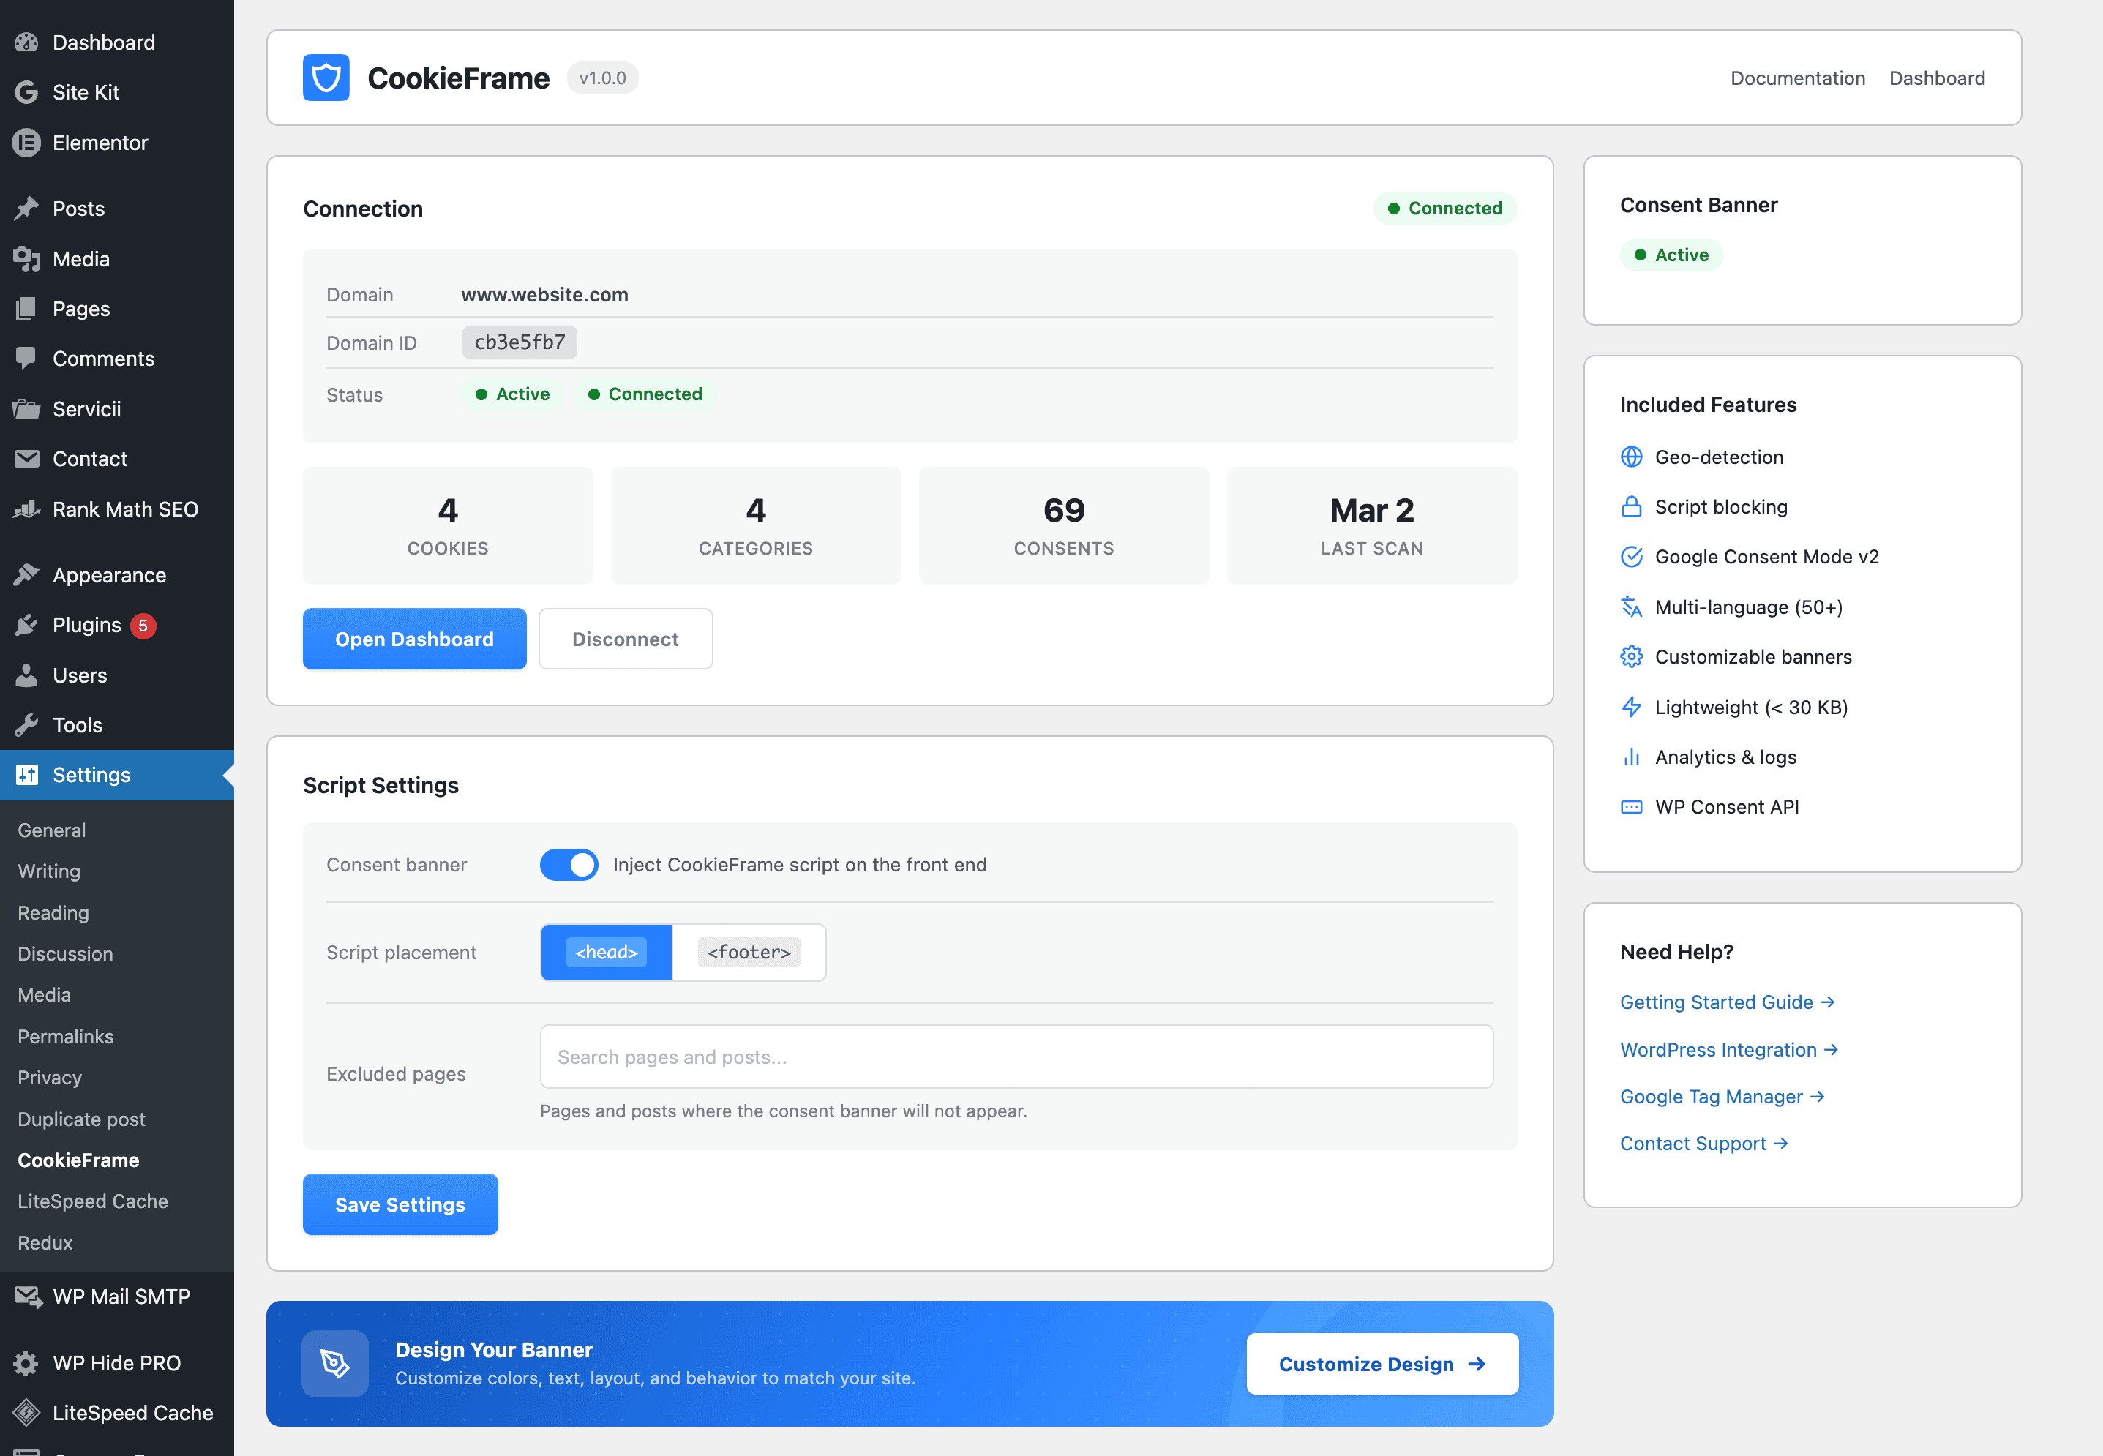Open General settings submenu item
Viewport: 2103px width, 1456px height.
pyautogui.click(x=52, y=830)
